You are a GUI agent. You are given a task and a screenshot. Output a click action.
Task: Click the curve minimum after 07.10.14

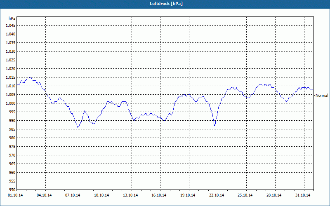click(x=78, y=127)
